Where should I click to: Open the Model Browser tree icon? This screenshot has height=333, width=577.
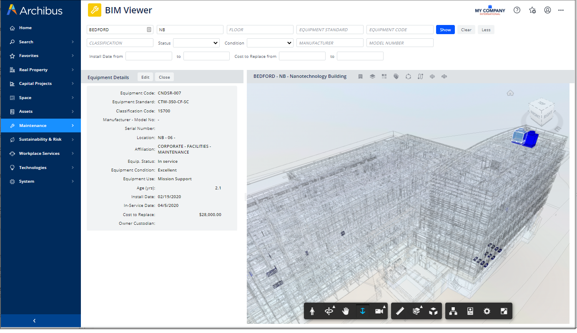click(454, 311)
